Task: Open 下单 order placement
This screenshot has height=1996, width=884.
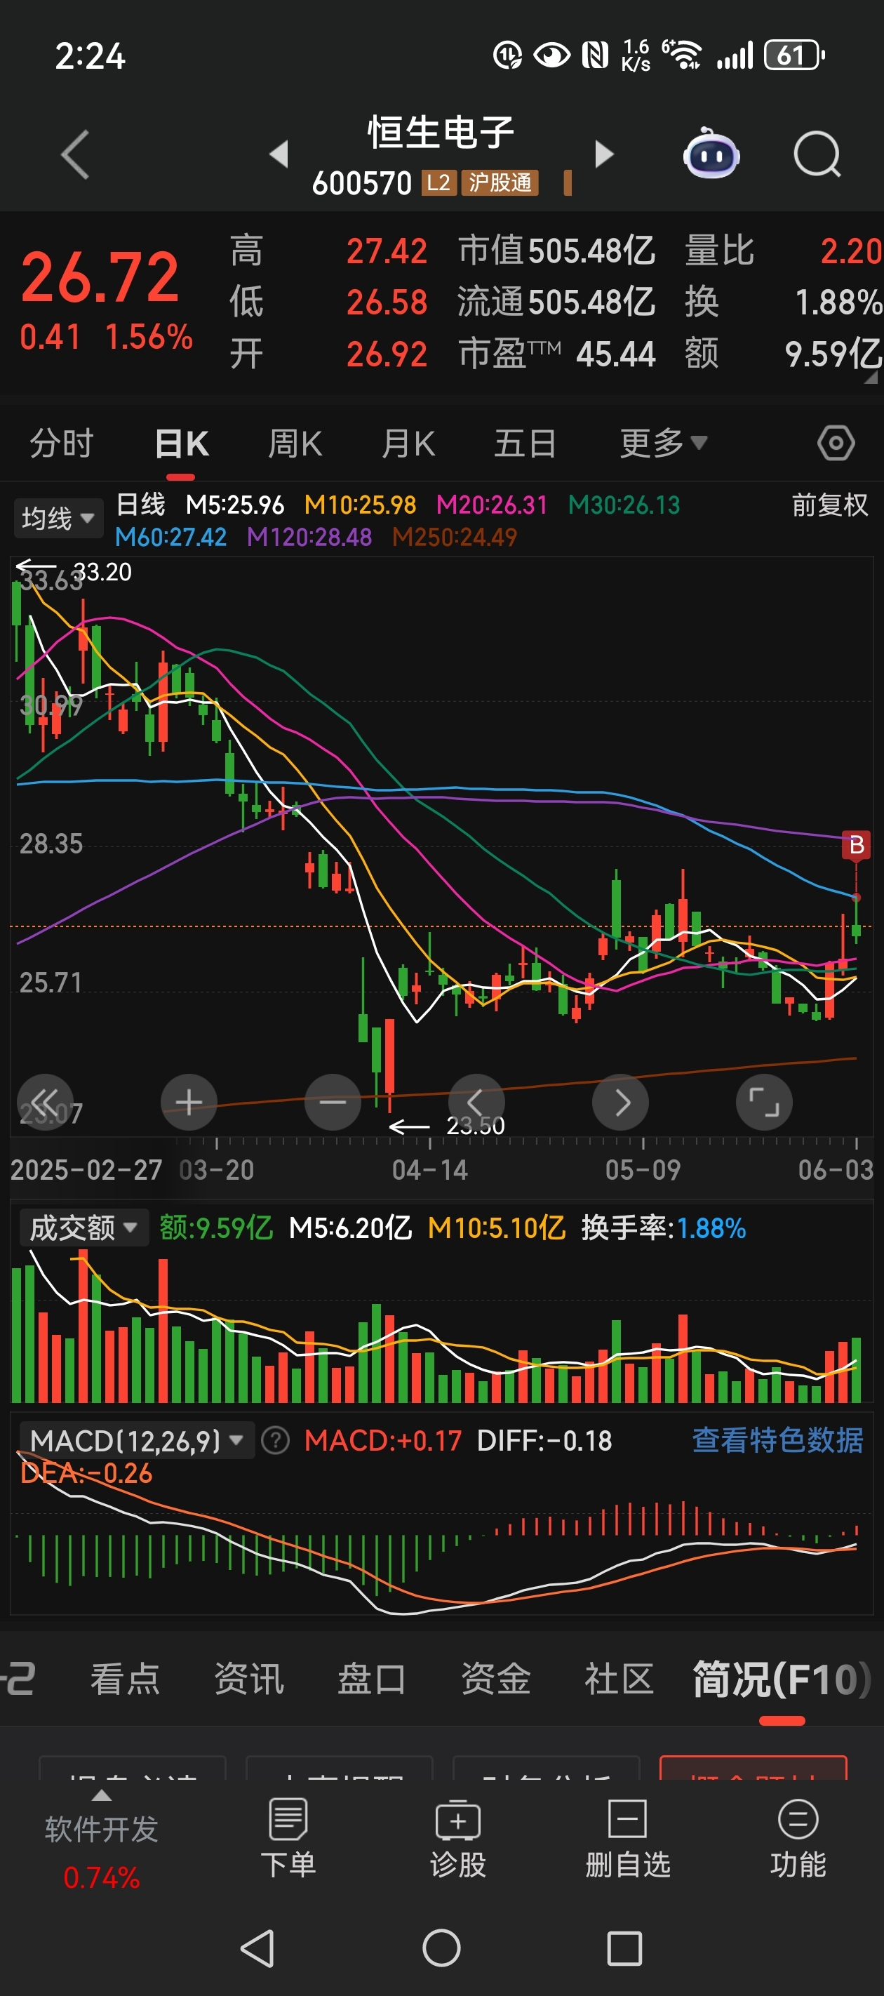Action: pos(288,1839)
